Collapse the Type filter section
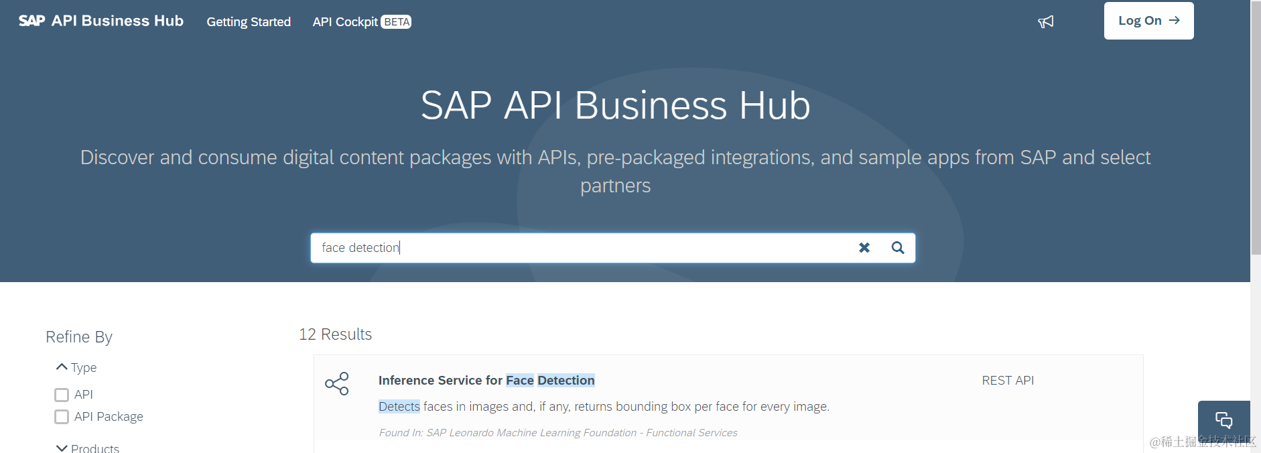 62,367
